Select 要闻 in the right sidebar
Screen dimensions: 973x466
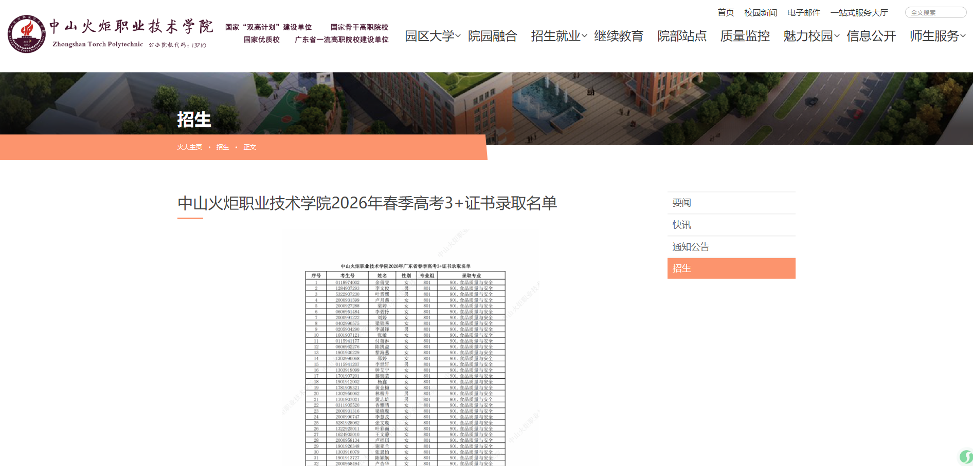tap(681, 202)
